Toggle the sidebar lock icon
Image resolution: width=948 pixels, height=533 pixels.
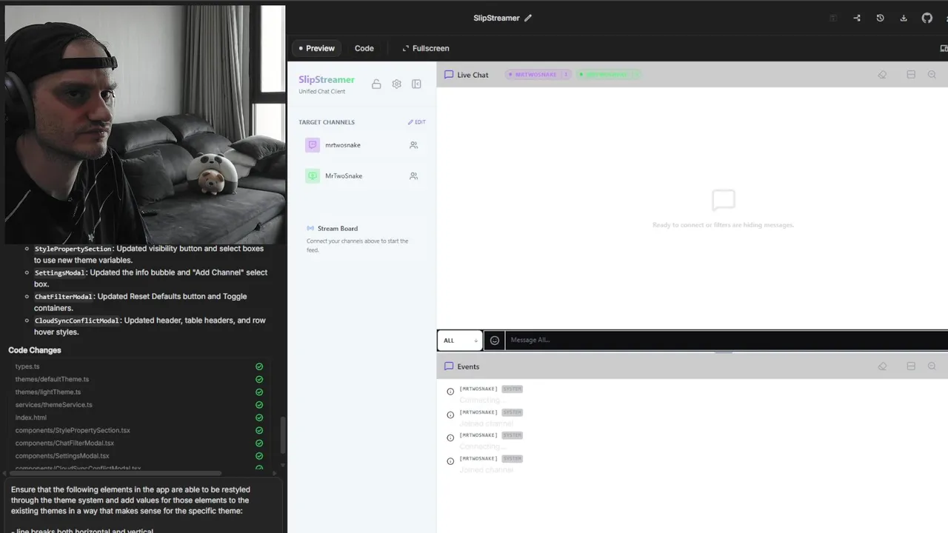click(x=376, y=84)
